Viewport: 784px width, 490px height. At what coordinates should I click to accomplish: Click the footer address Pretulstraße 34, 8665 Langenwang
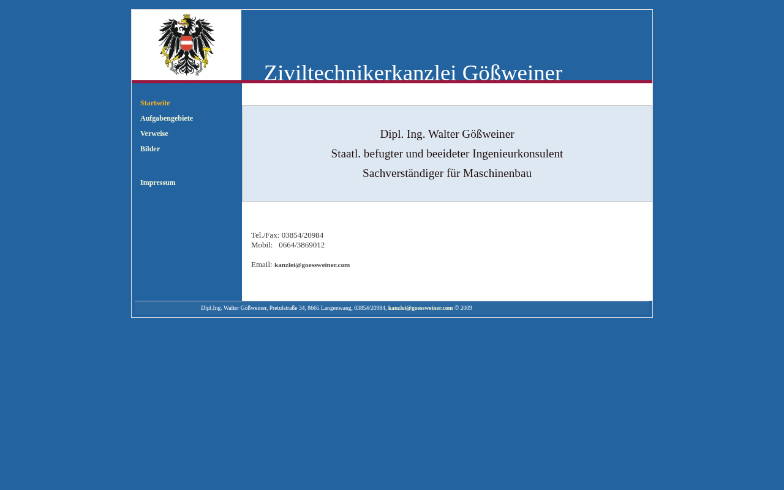pyautogui.click(x=310, y=308)
